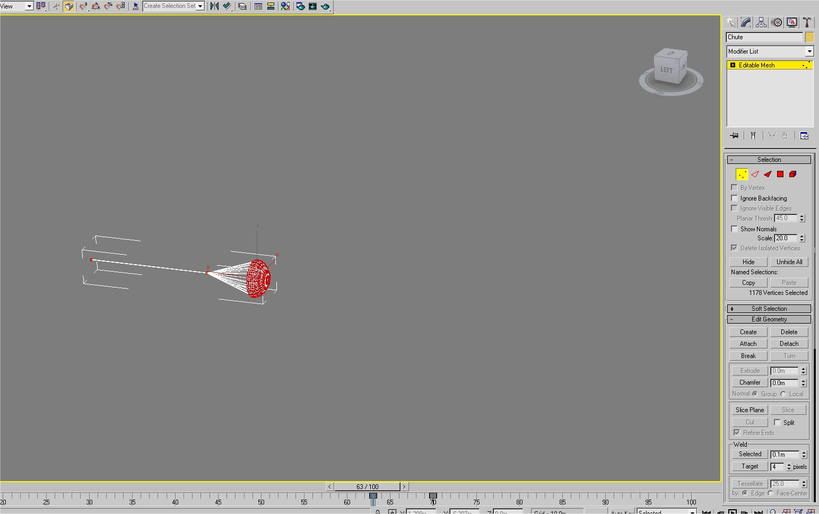Select the Align tool
This screenshot has width=819, height=514.
pos(227,6)
